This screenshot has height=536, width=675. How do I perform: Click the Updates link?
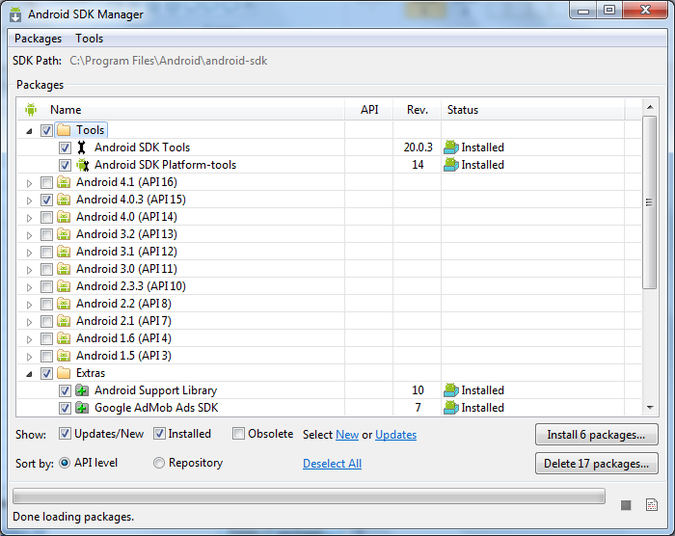(x=395, y=435)
